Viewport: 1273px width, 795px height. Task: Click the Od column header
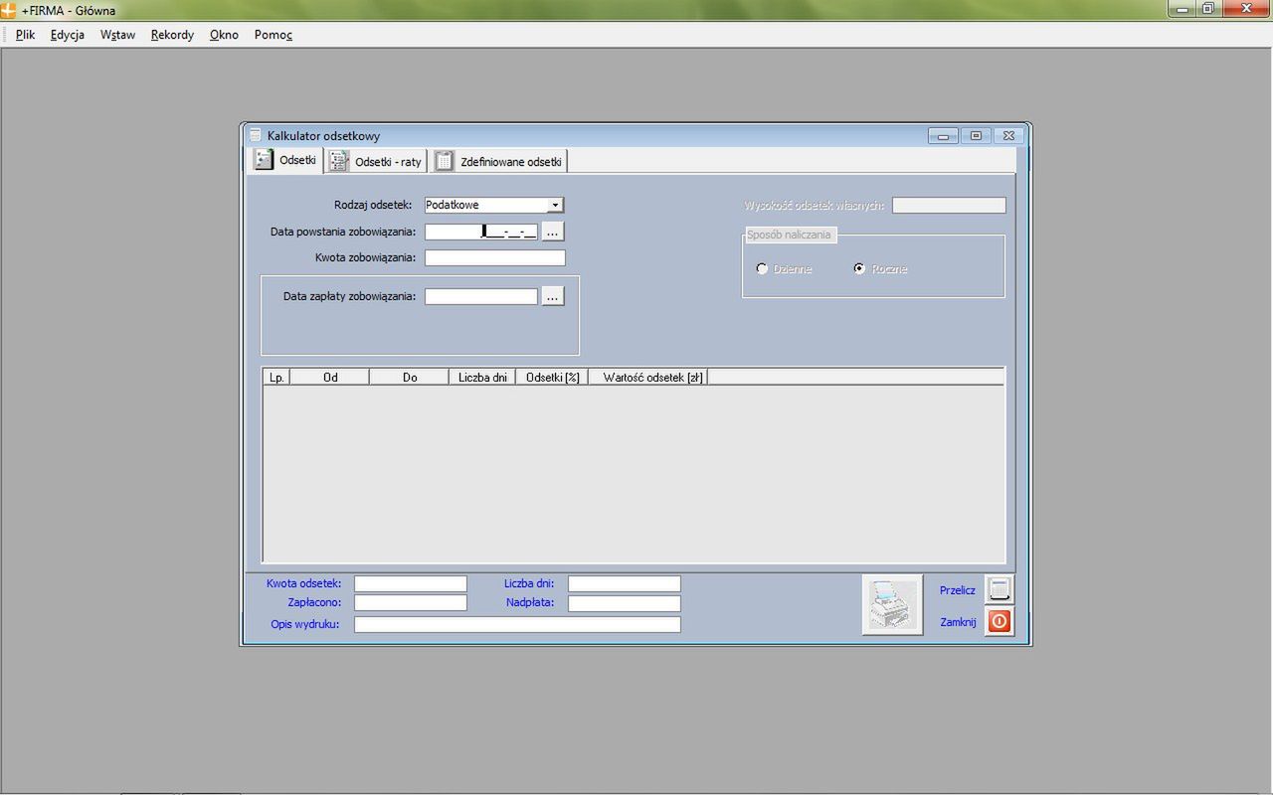tap(329, 378)
